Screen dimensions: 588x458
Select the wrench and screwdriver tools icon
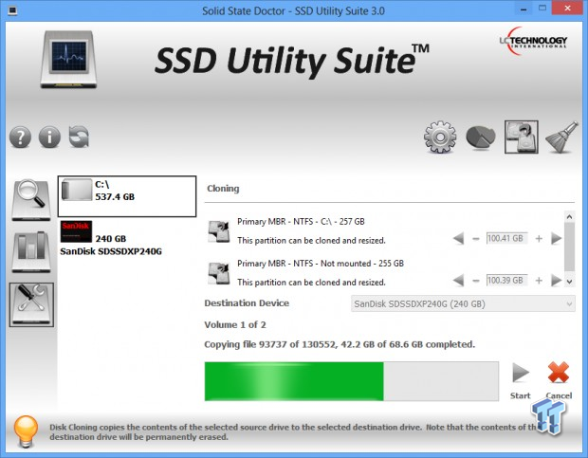pos(31,304)
